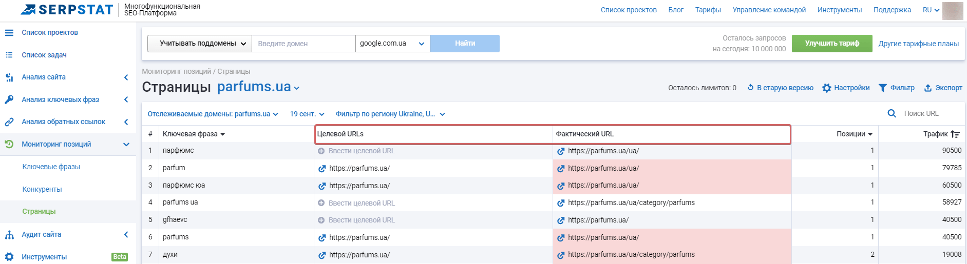
Task: Open target URL link icon for parfums row
Action: (x=322, y=238)
